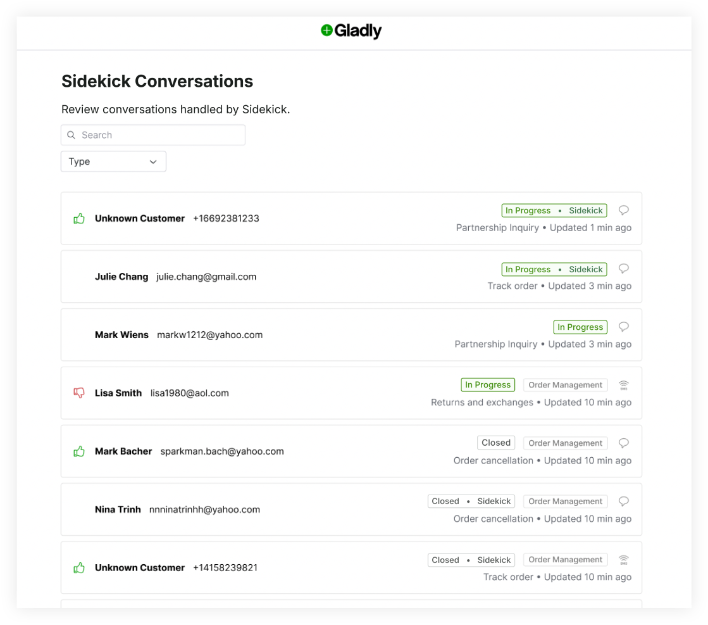Focus the Search conversations input field
Image resolution: width=708 pixels, height=625 pixels.
click(153, 135)
